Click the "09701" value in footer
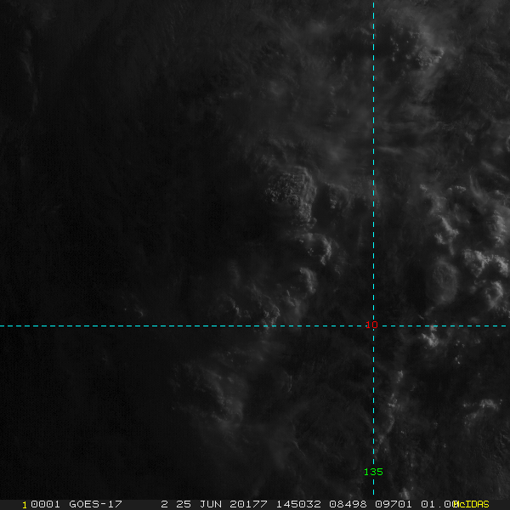The height and width of the screenshot is (510, 510). pyautogui.click(x=394, y=504)
